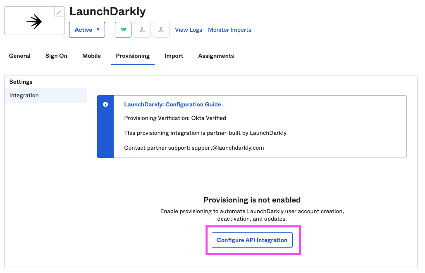Switch to the Import tab
Image resolution: width=425 pixels, height=273 pixels.
coord(174,56)
